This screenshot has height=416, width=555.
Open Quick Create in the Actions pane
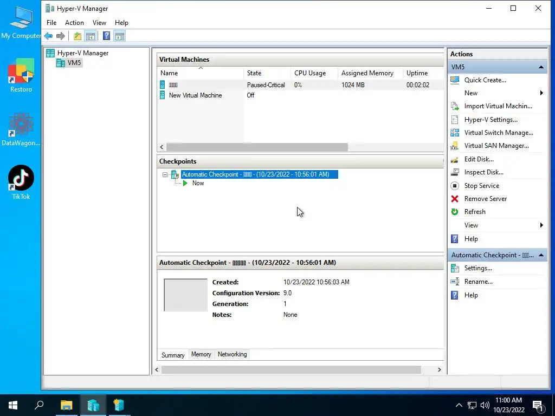tap(485, 80)
